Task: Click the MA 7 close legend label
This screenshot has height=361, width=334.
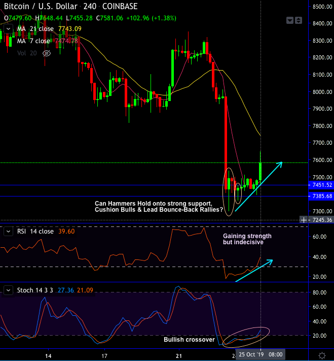Action: [x=33, y=41]
